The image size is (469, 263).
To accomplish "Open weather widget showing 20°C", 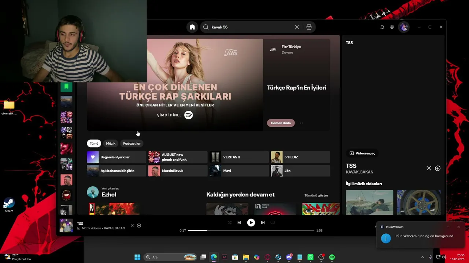I will tap(18, 257).
